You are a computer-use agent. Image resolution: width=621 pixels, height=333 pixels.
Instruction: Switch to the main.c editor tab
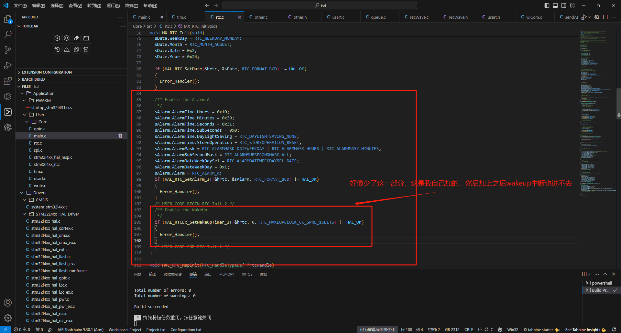(144, 17)
